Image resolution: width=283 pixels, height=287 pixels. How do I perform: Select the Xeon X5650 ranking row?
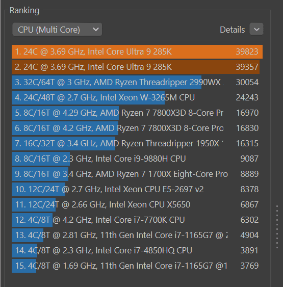[137, 204]
